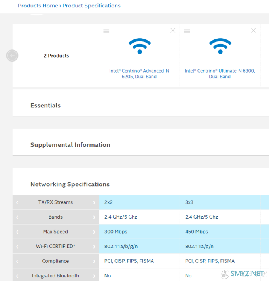Click the 2 Products count text
269x281 pixels.
pos(57,56)
